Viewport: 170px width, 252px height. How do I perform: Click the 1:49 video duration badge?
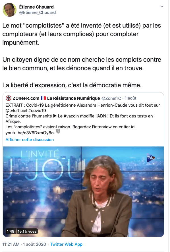(11, 231)
